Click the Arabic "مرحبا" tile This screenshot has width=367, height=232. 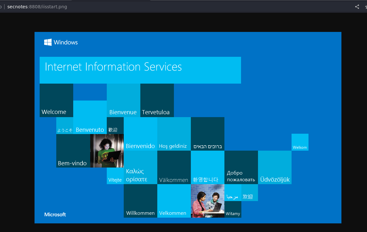tap(233, 192)
